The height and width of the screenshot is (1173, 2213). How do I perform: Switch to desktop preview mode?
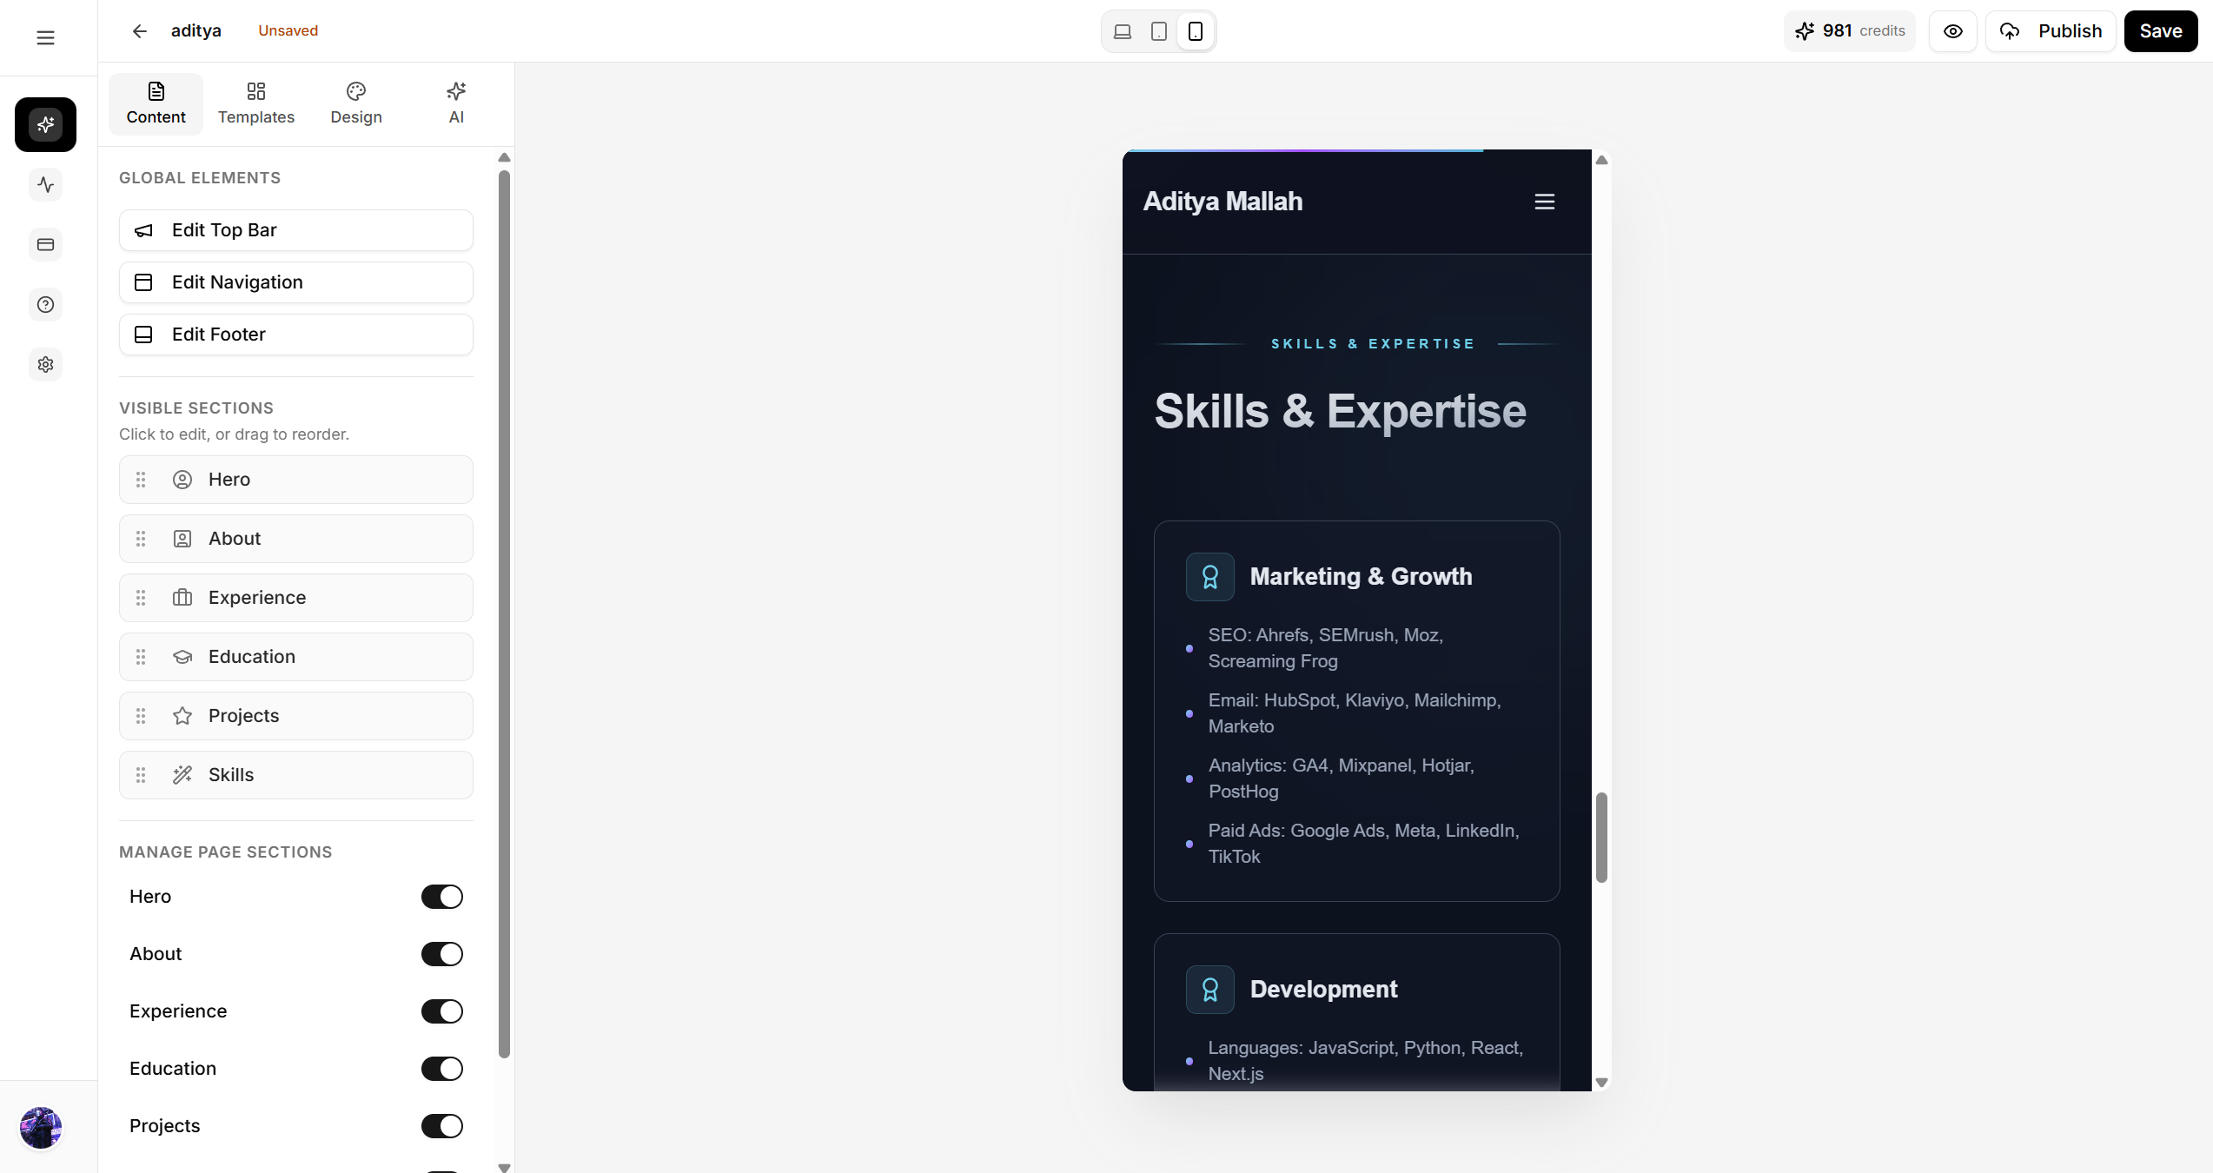[x=1122, y=31]
